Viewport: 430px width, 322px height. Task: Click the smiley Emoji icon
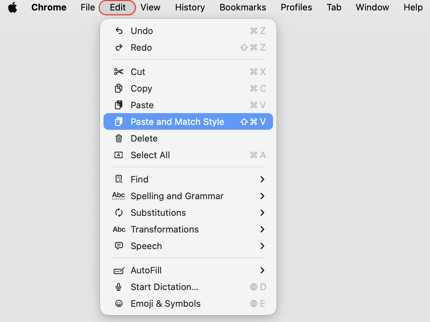click(x=119, y=304)
